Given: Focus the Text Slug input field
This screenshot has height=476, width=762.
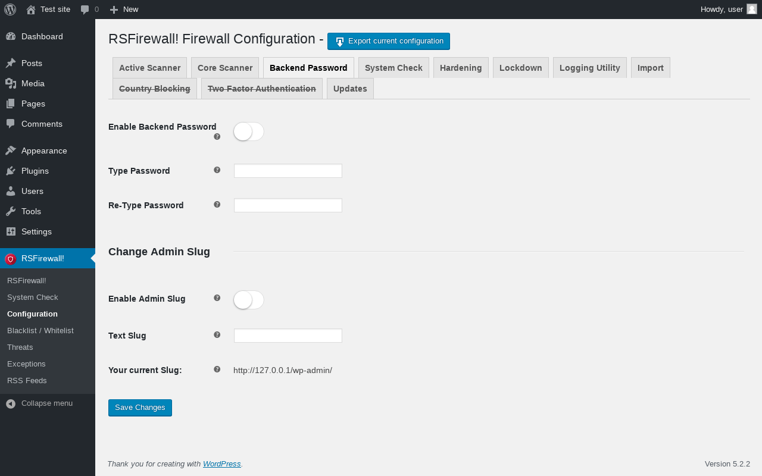Looking at the screenshot, I should pos(288,336).
